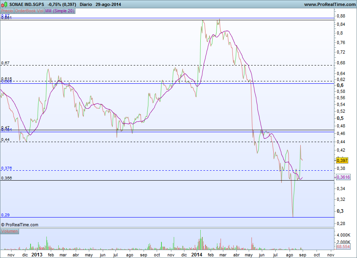Click the 0,87 blue resistance level label
The height and width of the screenshot is (258, 357).
(5, 16)
